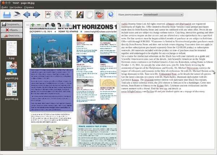Image resolution: width=217 pixels, height=155 pixels.
Task: Click the green minus zoom-out icon
Action: pos(39,25)
